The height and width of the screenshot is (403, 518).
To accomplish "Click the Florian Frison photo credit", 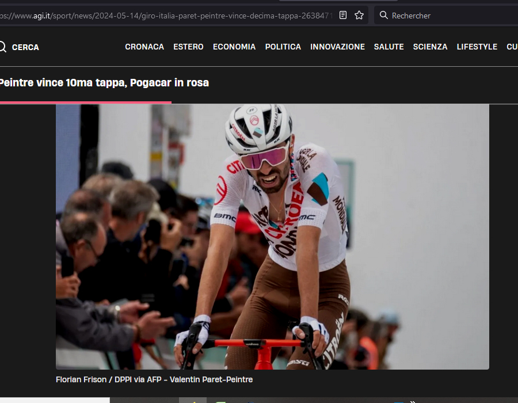I will tap(154, 379).
